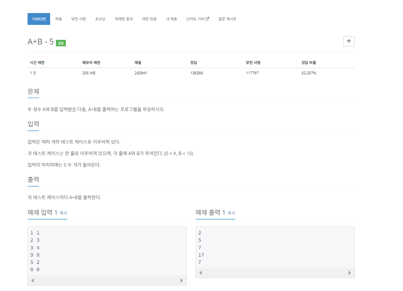Click the '0 0' line in example input
The height and width of the screenshot is (291, 403).
point(35,270)
